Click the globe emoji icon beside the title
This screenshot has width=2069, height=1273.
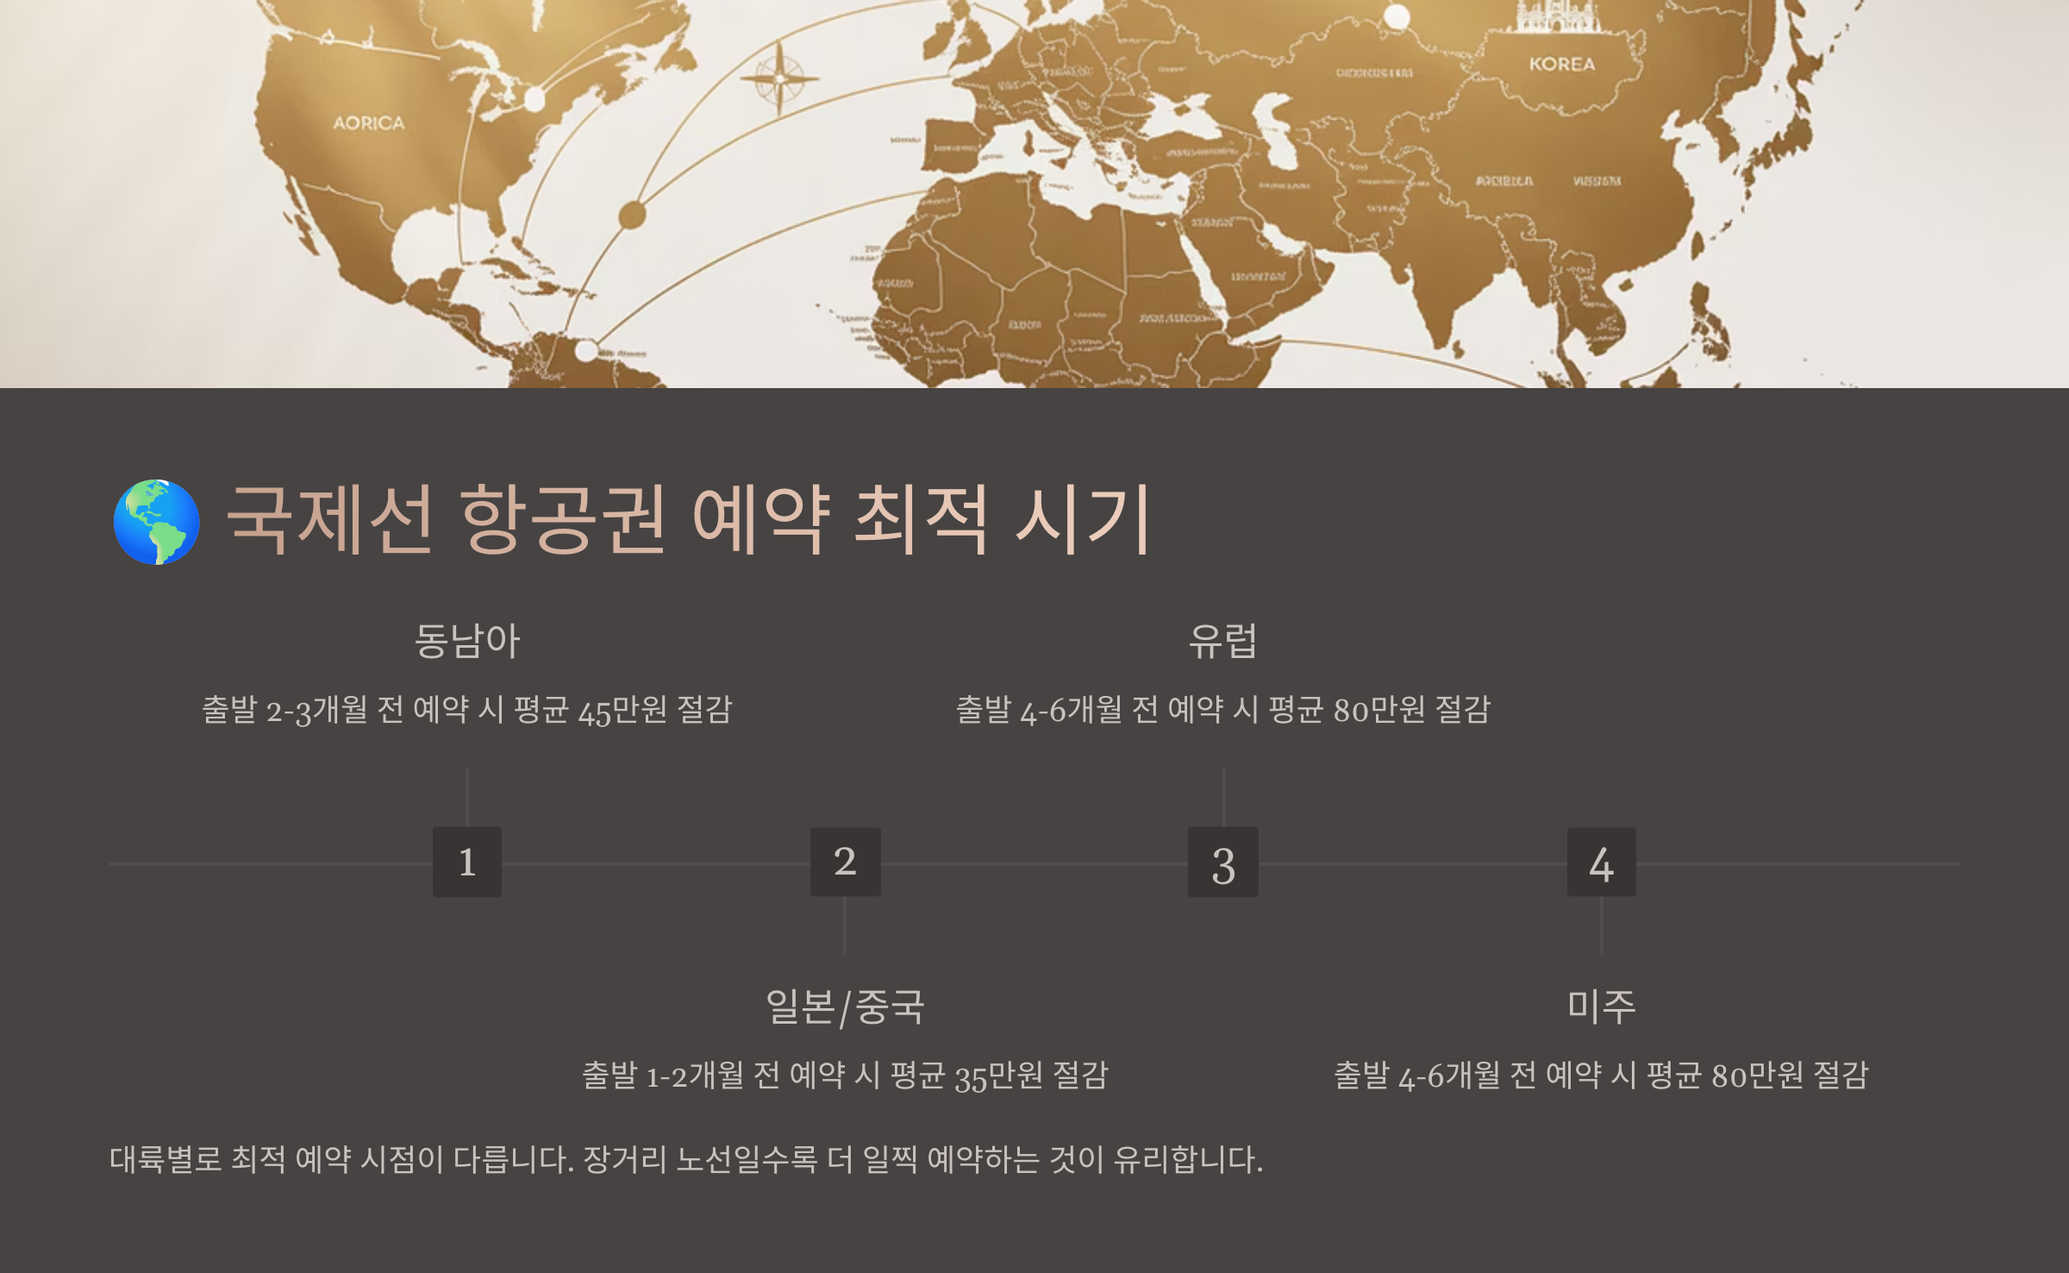[157, 522]
